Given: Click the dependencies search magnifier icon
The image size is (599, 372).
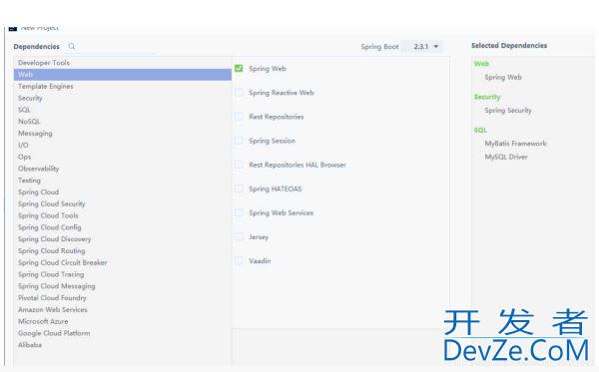Looking at the screenshot, I should (x=72, y=46).
